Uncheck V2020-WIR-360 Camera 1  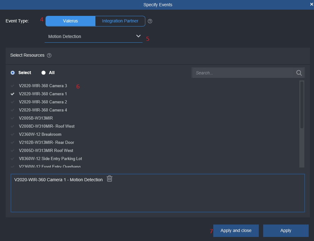(x=12, y=94)
